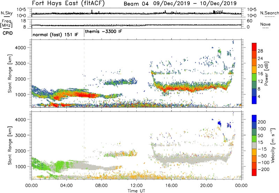Screen dimensions: 279x193
Task: Click the 'N.Search' legend label
Action: tap(269, 13)
